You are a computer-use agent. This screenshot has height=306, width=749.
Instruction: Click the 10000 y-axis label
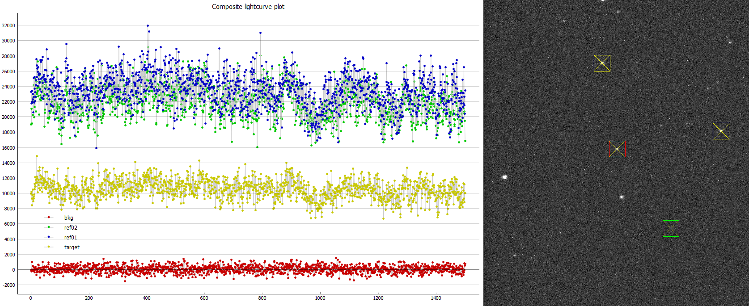click(x=8, y=193)
